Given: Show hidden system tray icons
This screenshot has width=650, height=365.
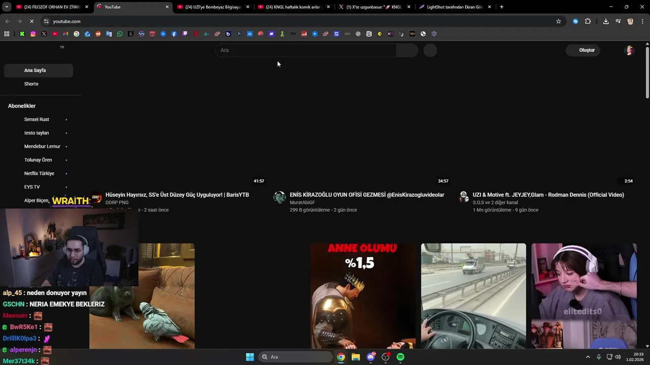Looking at the screenshot, I should (588, 357).
